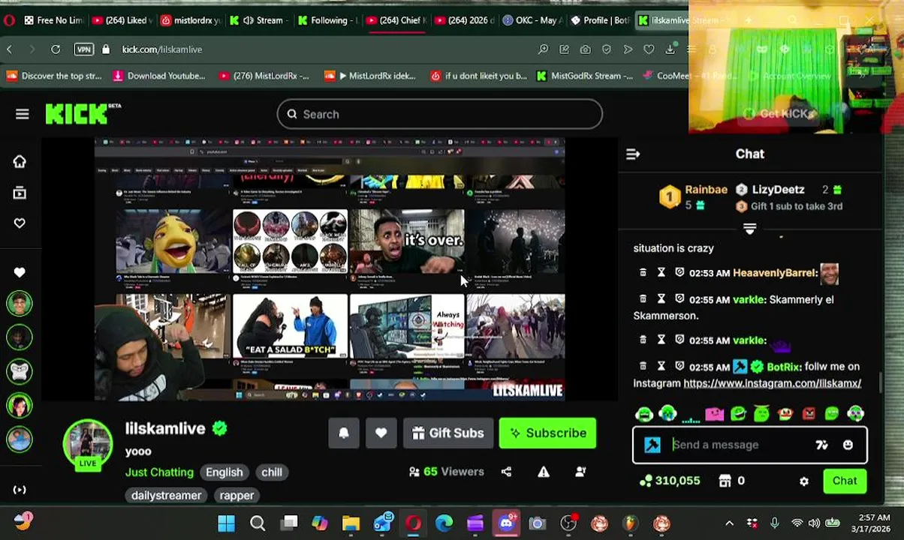Timeout BotRix with hourglass icon

[661, 366]
